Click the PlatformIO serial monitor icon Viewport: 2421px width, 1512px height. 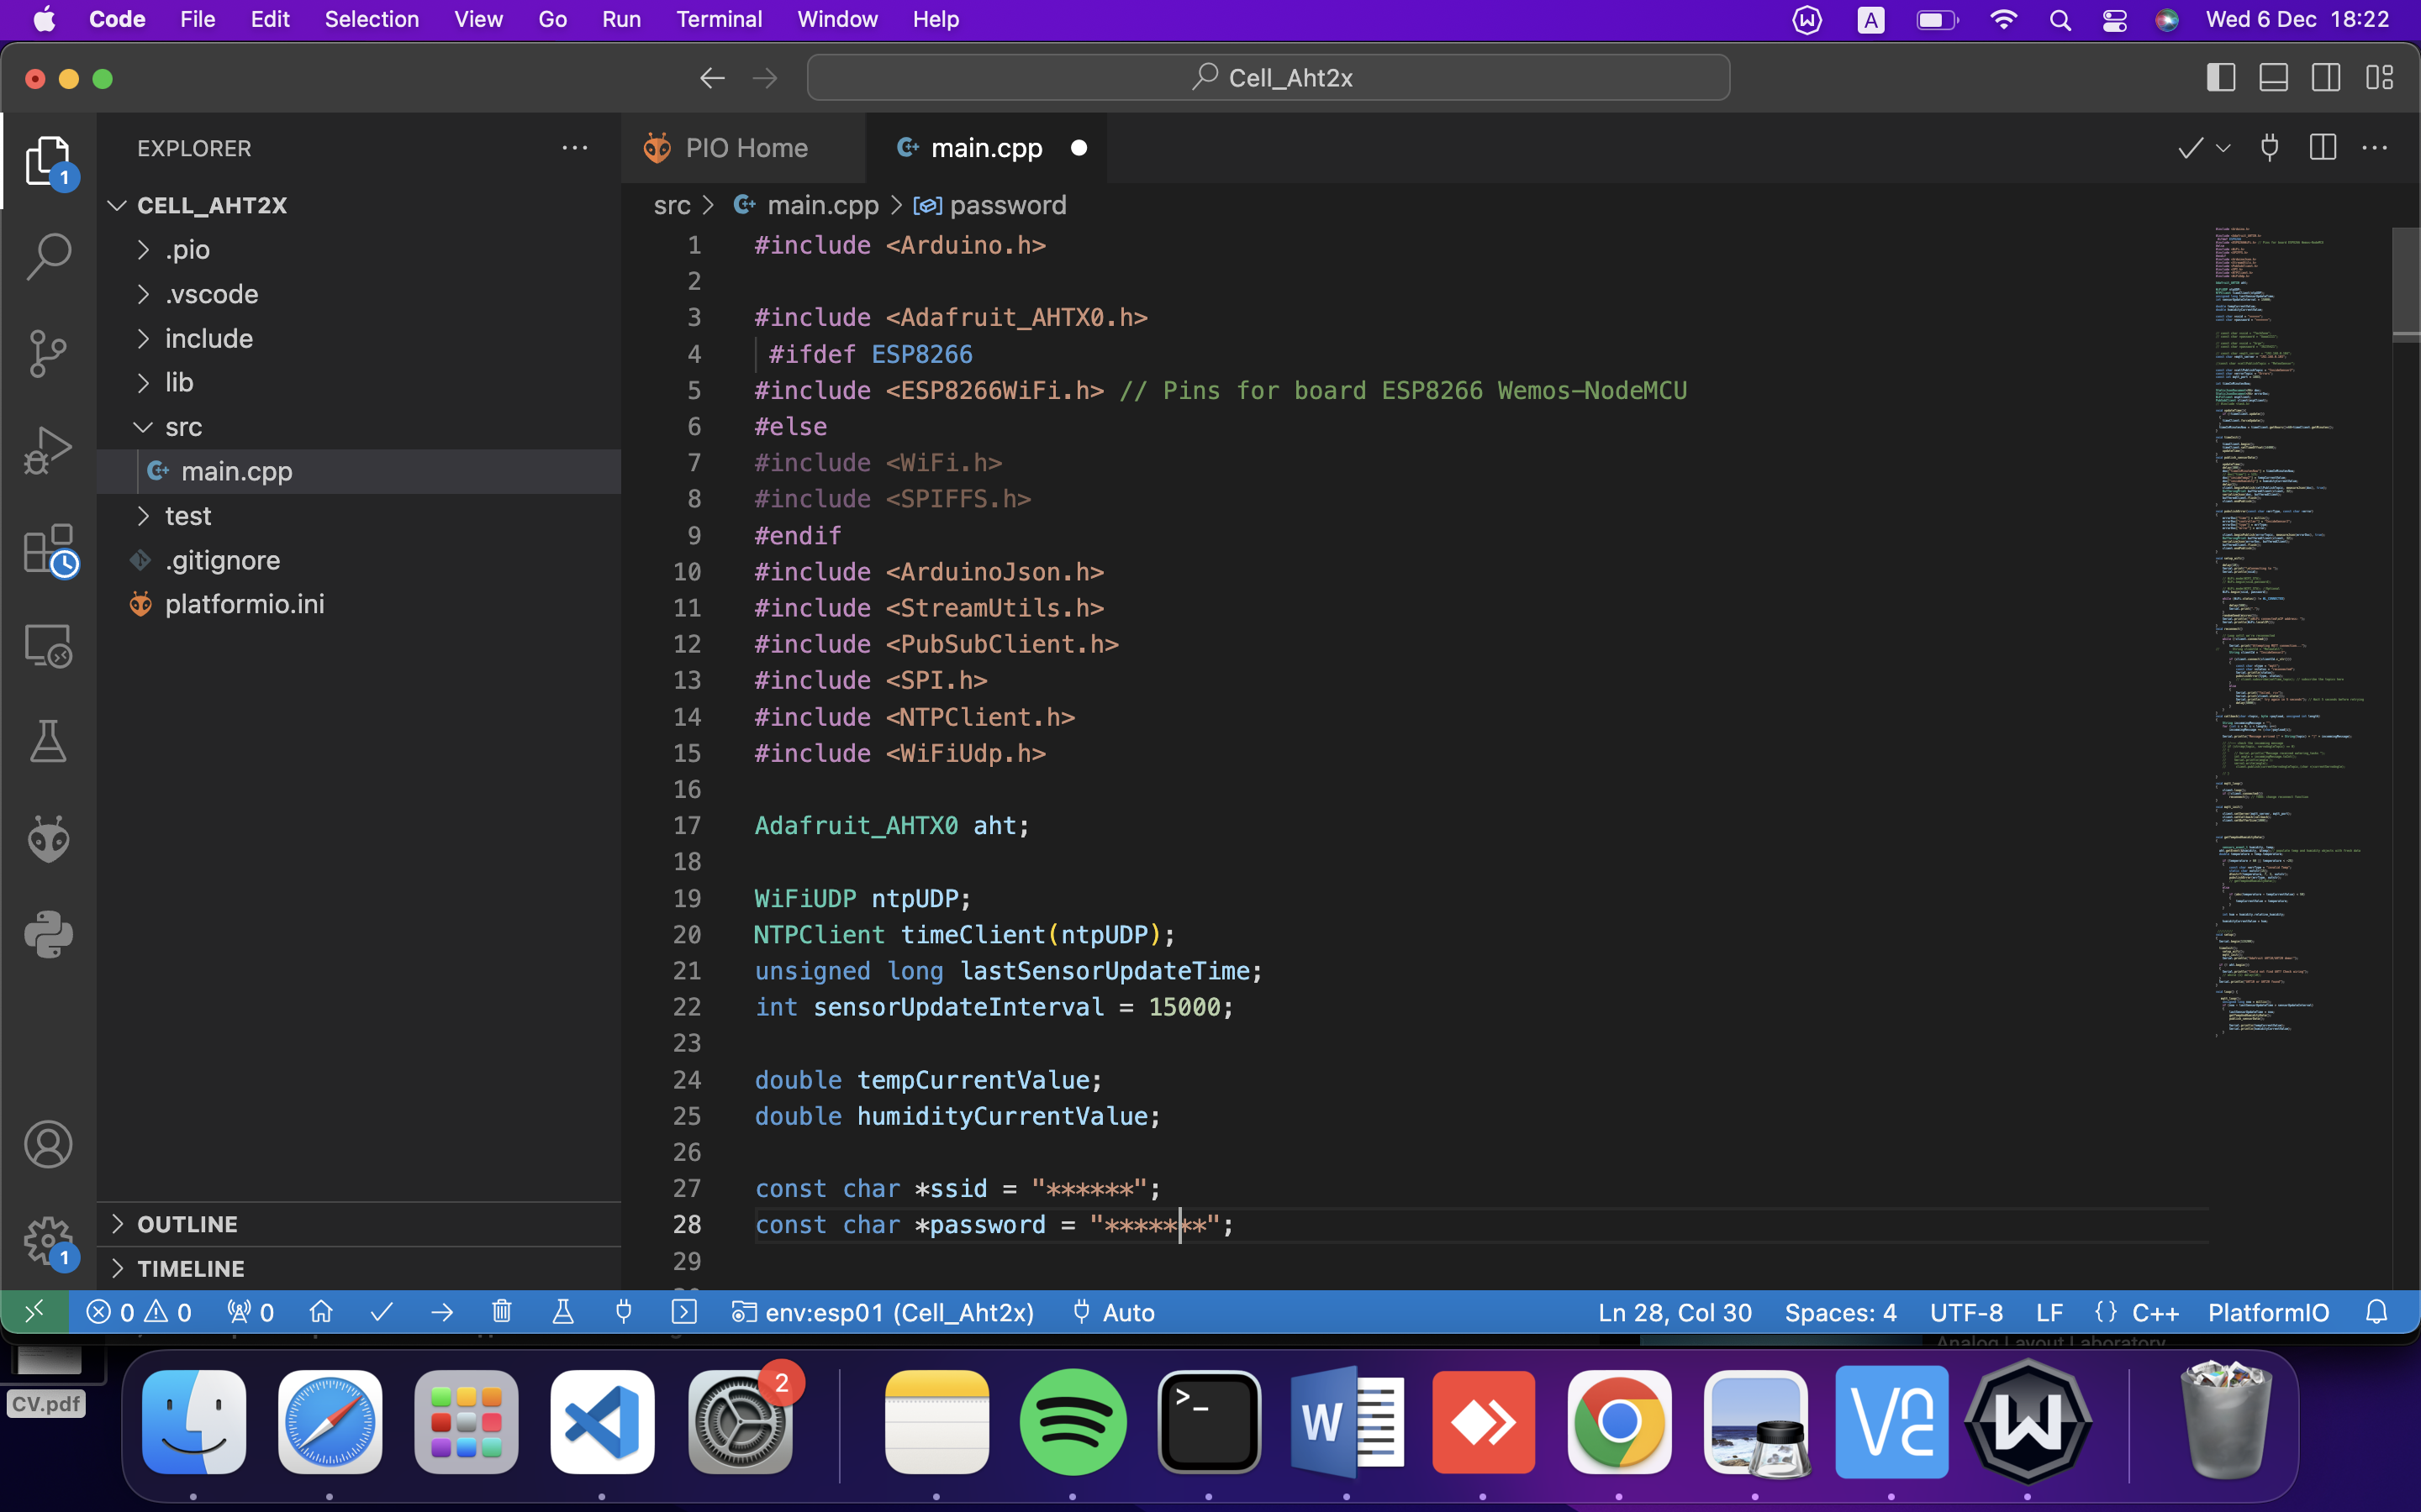pos(622,1312)
